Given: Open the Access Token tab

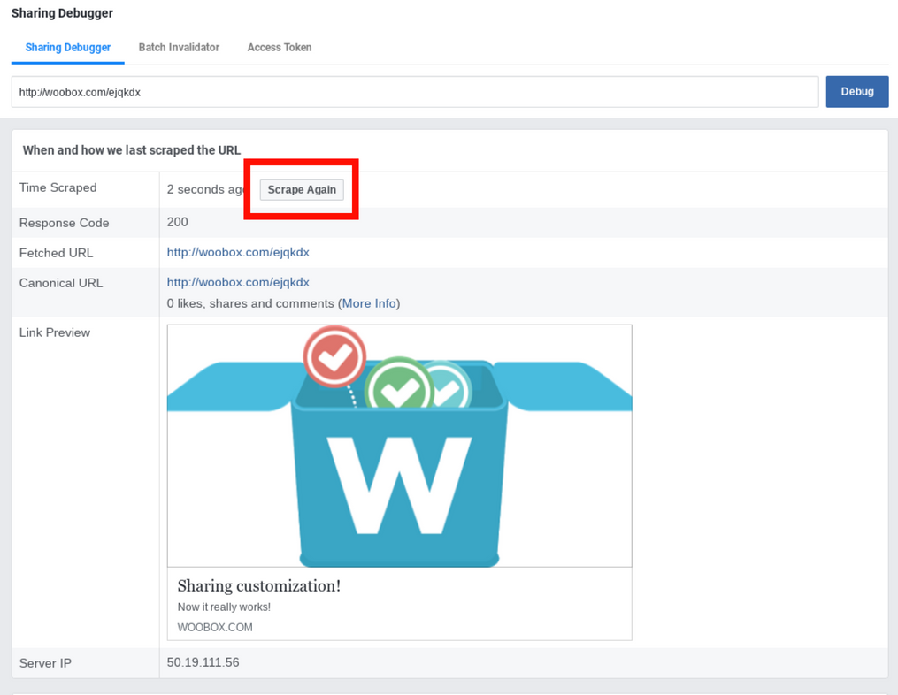Looking at the screenshot, I should point(279,47).
